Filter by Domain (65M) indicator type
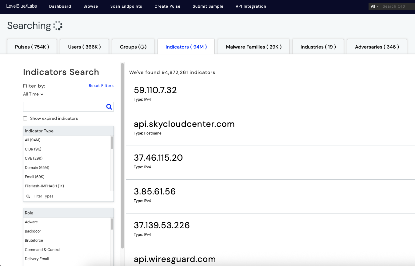This screenshot has height=266, width=415. 37,168
